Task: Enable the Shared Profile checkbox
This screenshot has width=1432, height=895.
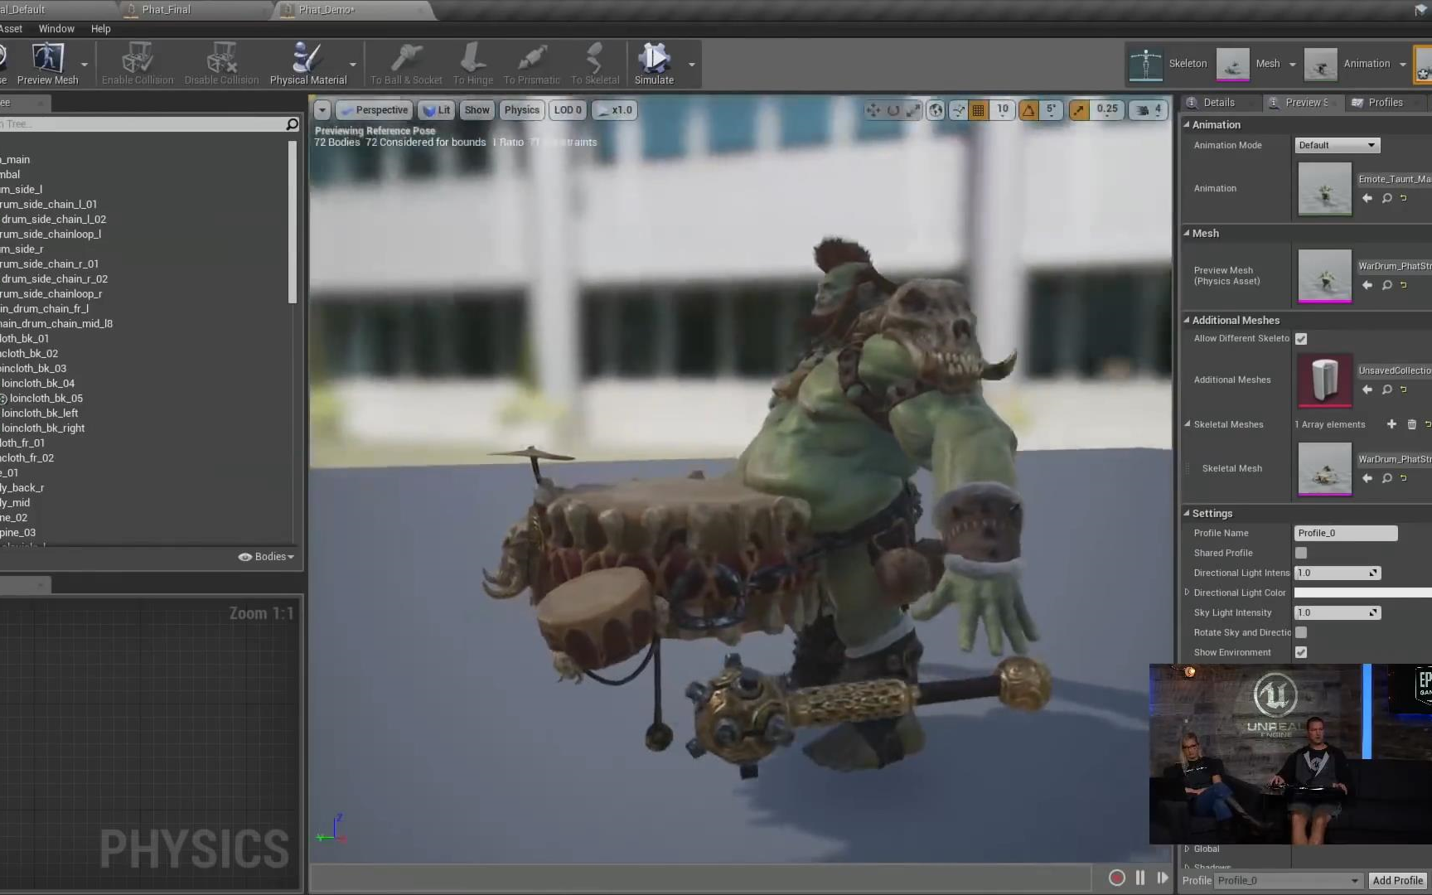Action: tap(1300, 553)
